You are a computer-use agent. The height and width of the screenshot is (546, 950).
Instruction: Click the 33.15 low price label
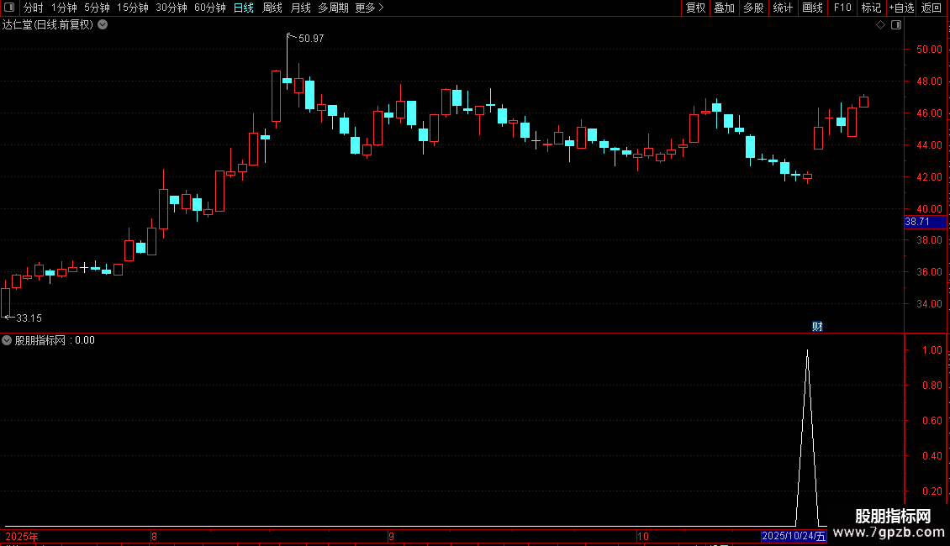pyautogui.click(x=29, y=318)
